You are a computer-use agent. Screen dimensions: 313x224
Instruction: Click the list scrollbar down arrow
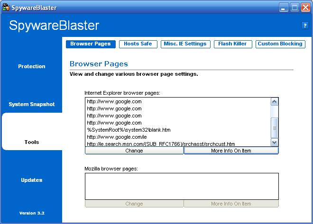click(x=275, y=142)
